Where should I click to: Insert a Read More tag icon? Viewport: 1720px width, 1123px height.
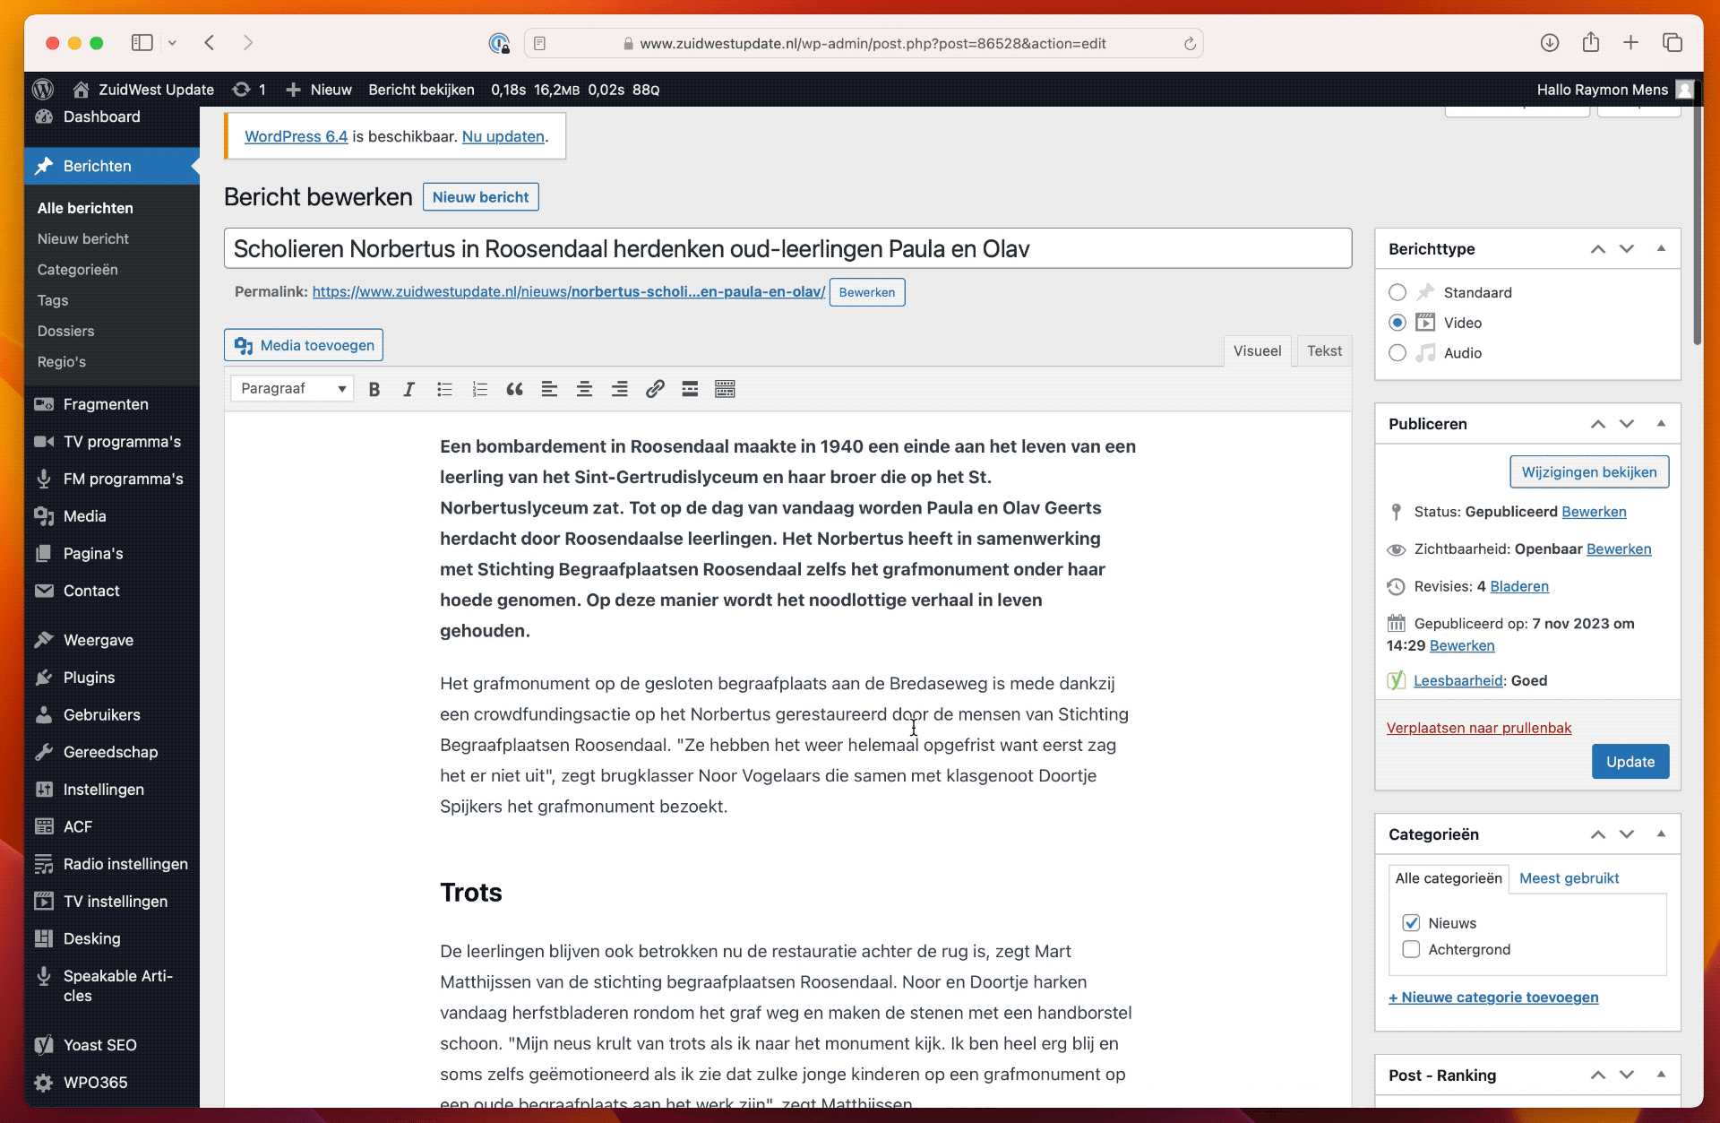coord(690,389)
